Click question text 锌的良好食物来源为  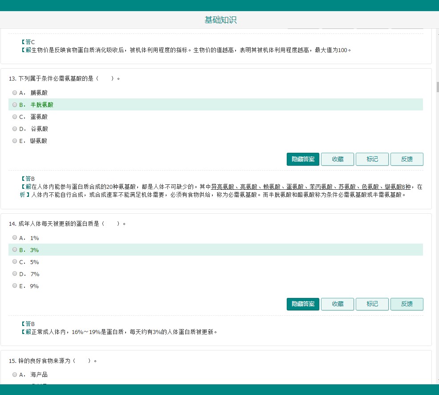tap(44, 361)
